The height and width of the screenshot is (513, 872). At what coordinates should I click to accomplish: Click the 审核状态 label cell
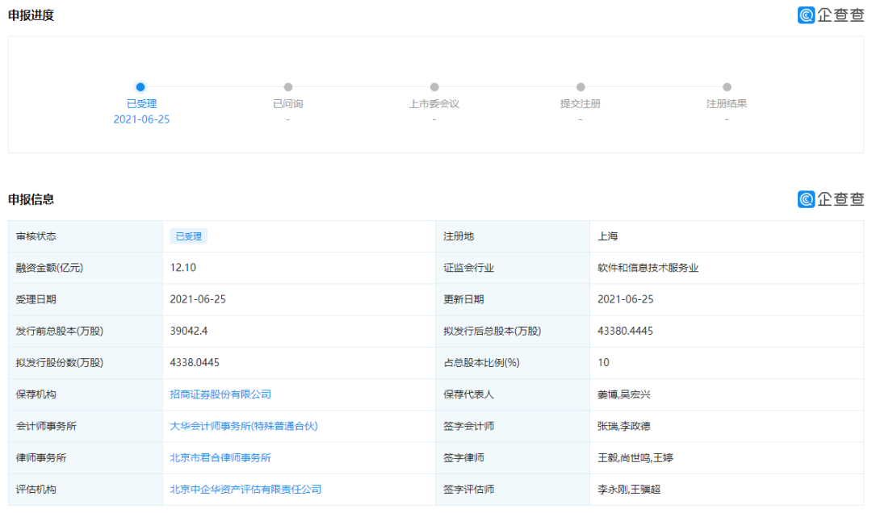tap(86, 236)
